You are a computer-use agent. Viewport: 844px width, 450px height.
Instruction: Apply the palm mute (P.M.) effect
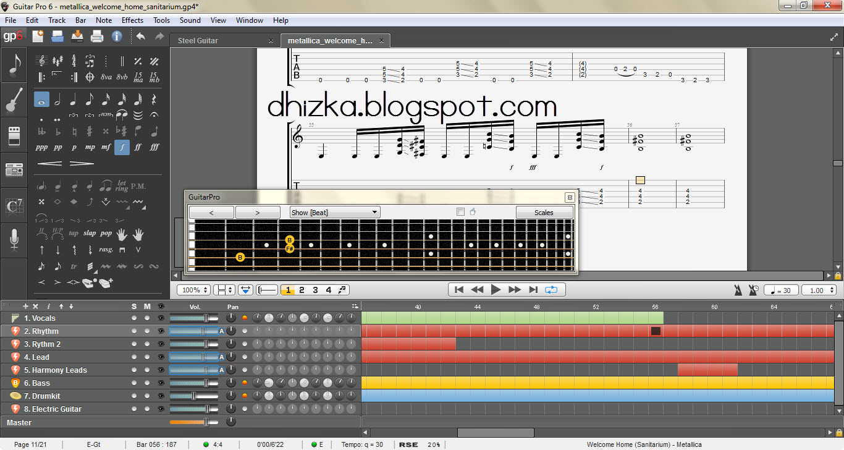point(138,185)
